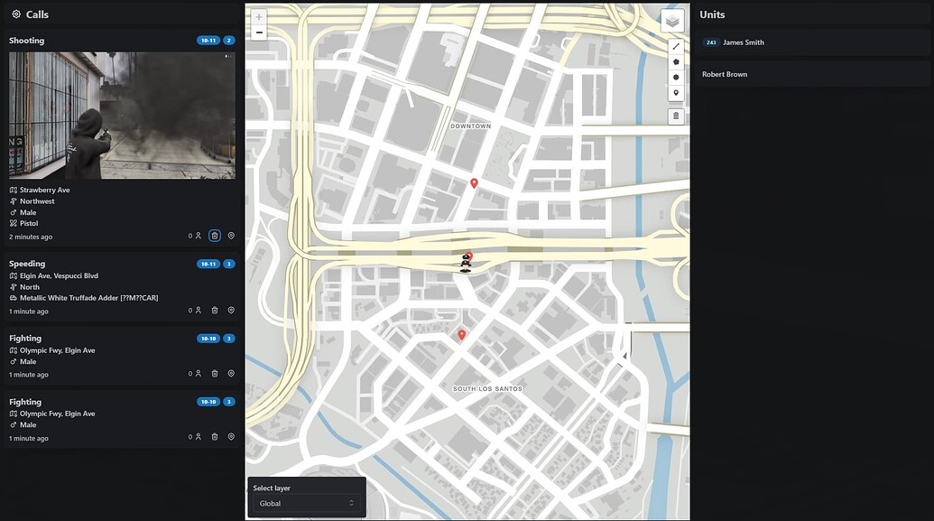Click the location icon on the first Fighting call
The width and height of the screenshot is (934, 521).
click(x=230, y=372)
